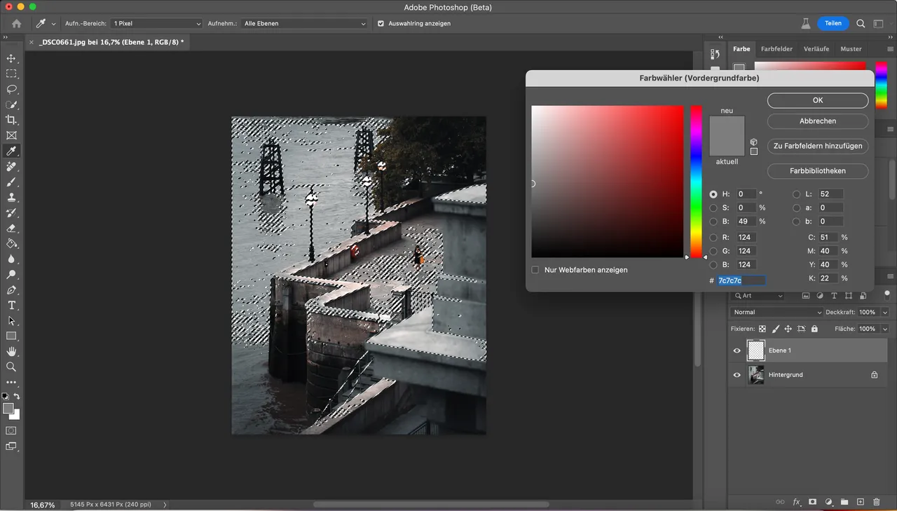Screen dimensions: 897x511
Task: Select the Farbe panel tab
Action: (x=741, y=49)
